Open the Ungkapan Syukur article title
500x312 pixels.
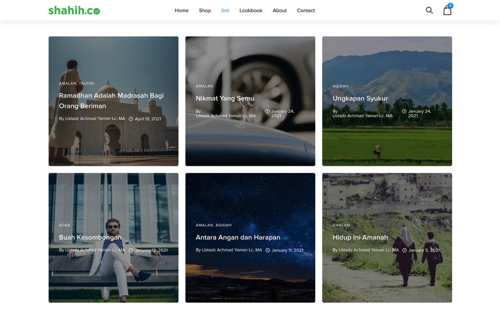[x=360, y=98]
